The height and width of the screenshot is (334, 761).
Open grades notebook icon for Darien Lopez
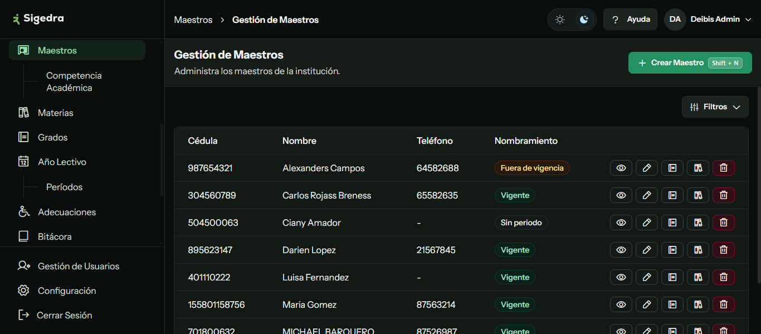(672, 250)
